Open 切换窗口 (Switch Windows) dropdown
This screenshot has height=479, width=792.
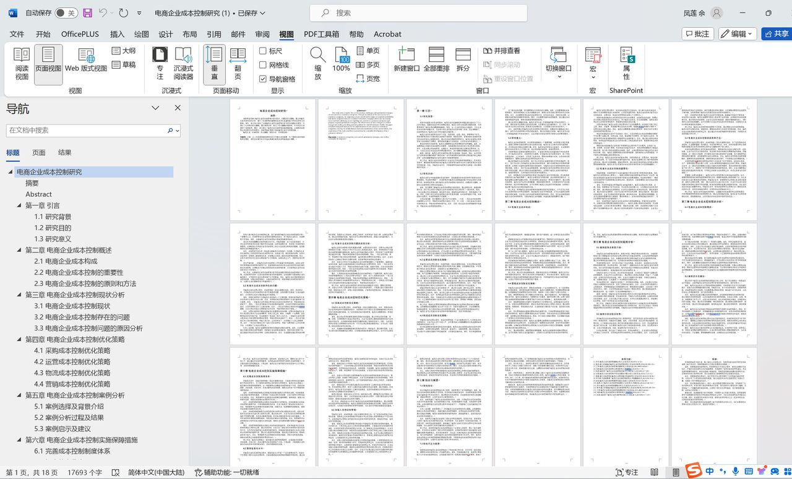(x=559, y=64)
